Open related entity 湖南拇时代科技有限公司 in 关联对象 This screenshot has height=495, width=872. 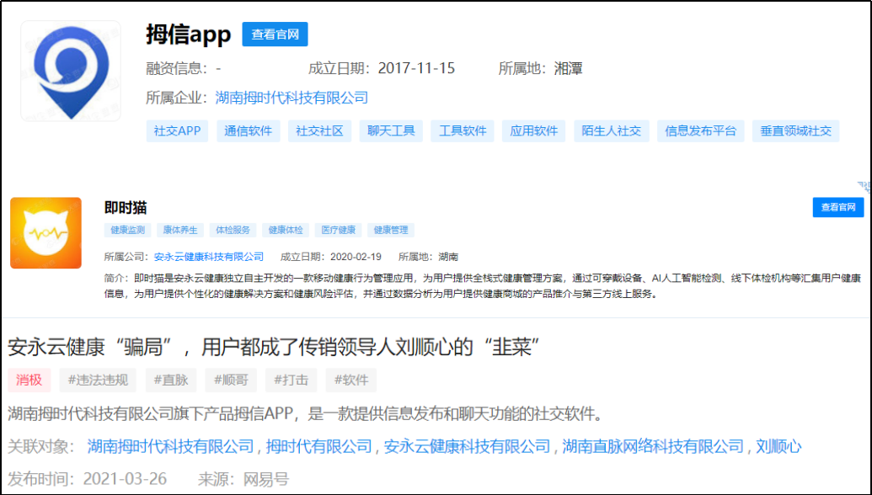point(170,446)
